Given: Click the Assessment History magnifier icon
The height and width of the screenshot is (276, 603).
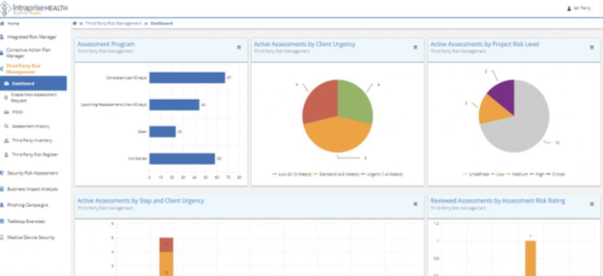Looking at the screenshot, I should 6,126.
